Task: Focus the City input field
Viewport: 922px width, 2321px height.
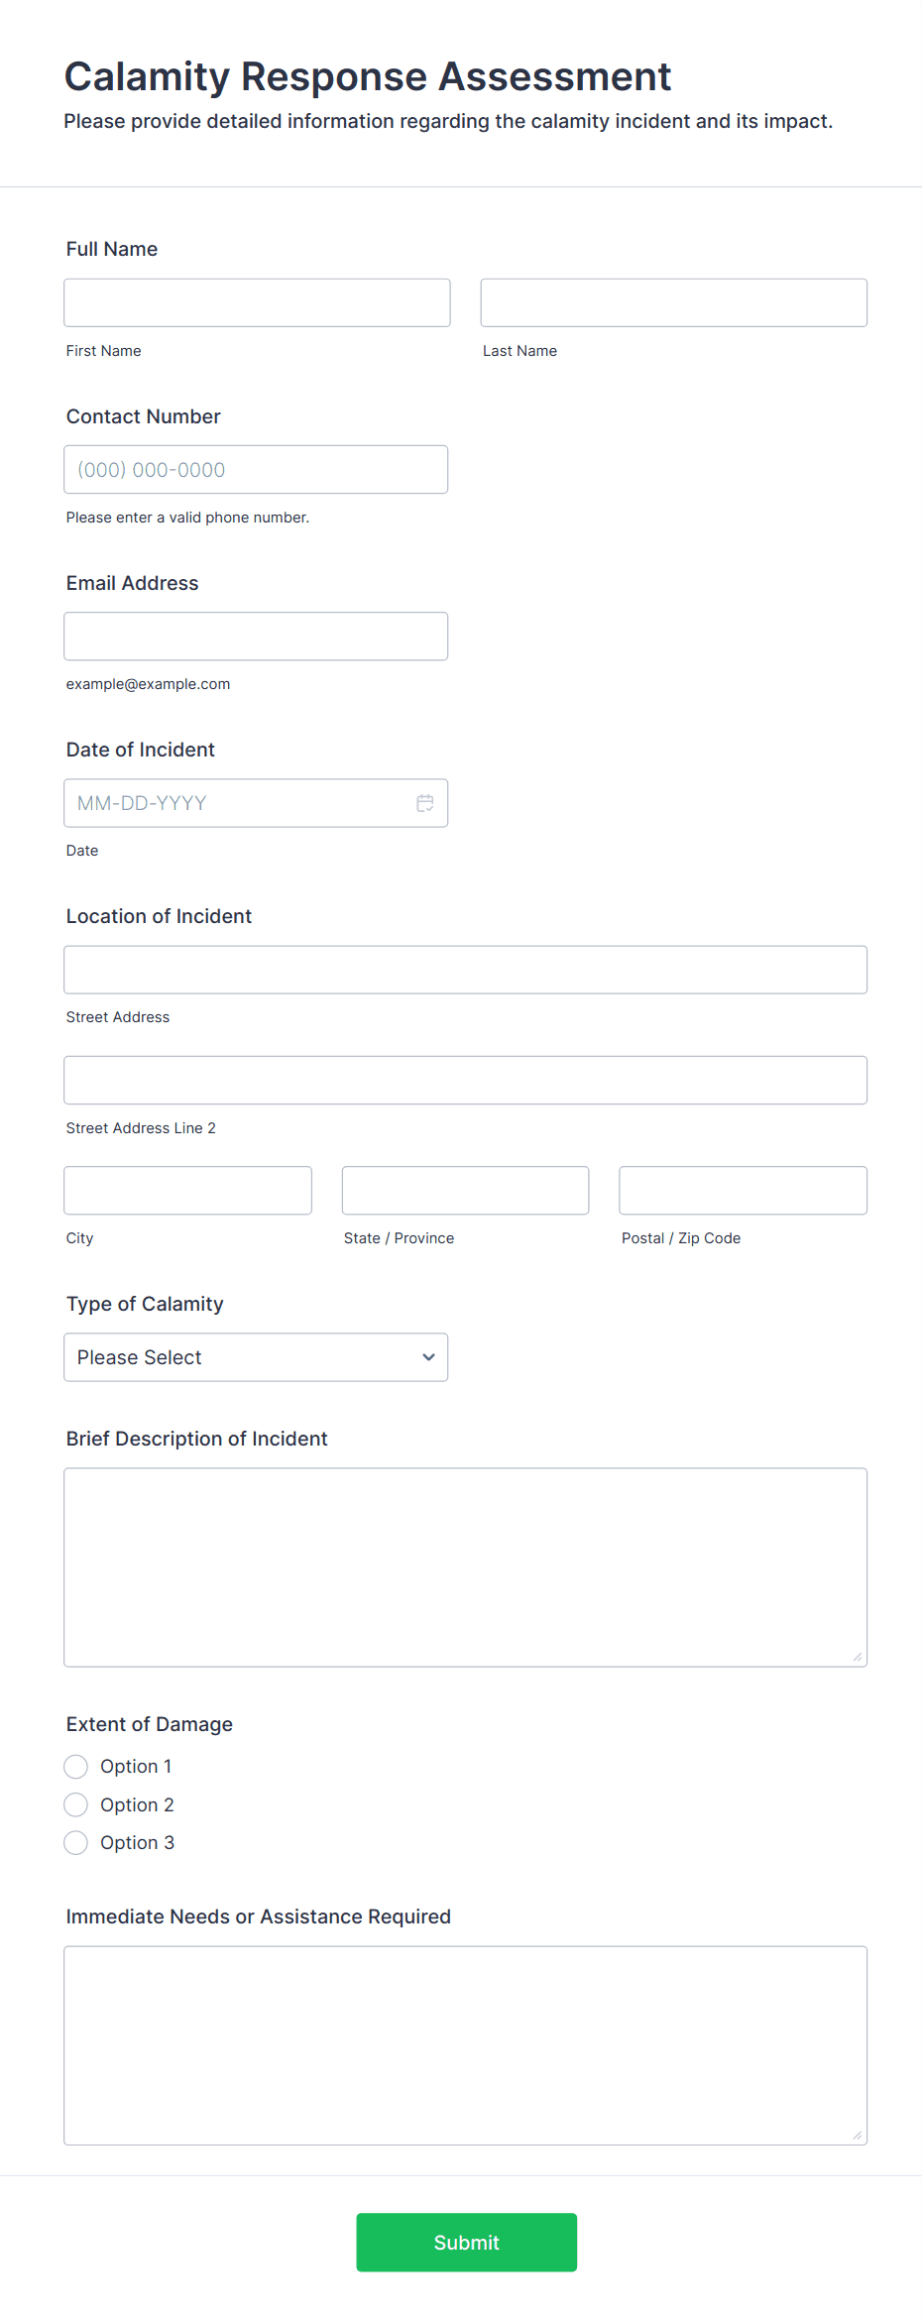Action: tap(187, 1190)
